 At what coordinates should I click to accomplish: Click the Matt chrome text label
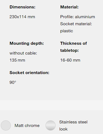point(27,126)
